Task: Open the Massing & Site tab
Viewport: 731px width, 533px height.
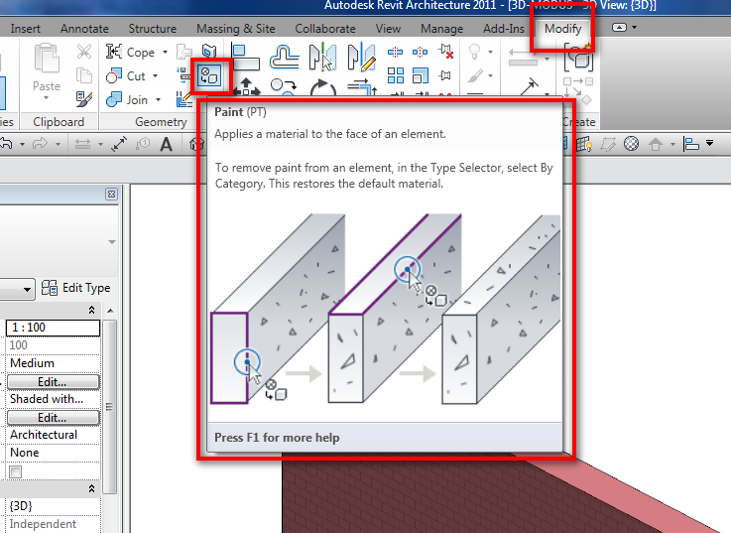Action: (x=235, y=29)
